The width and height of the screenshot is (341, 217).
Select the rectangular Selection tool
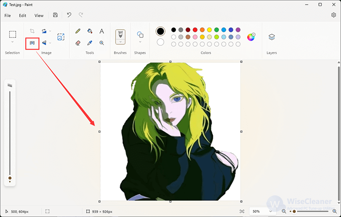click(x=12, y=34)
